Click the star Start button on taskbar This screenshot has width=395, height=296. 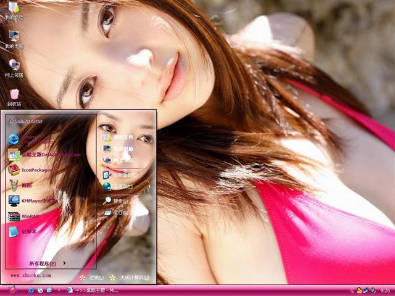(x=12, y=290)
